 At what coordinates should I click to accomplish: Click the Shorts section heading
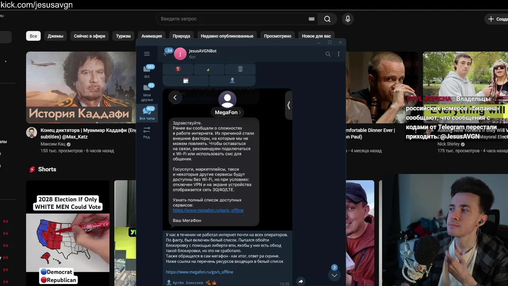point(47,169)
